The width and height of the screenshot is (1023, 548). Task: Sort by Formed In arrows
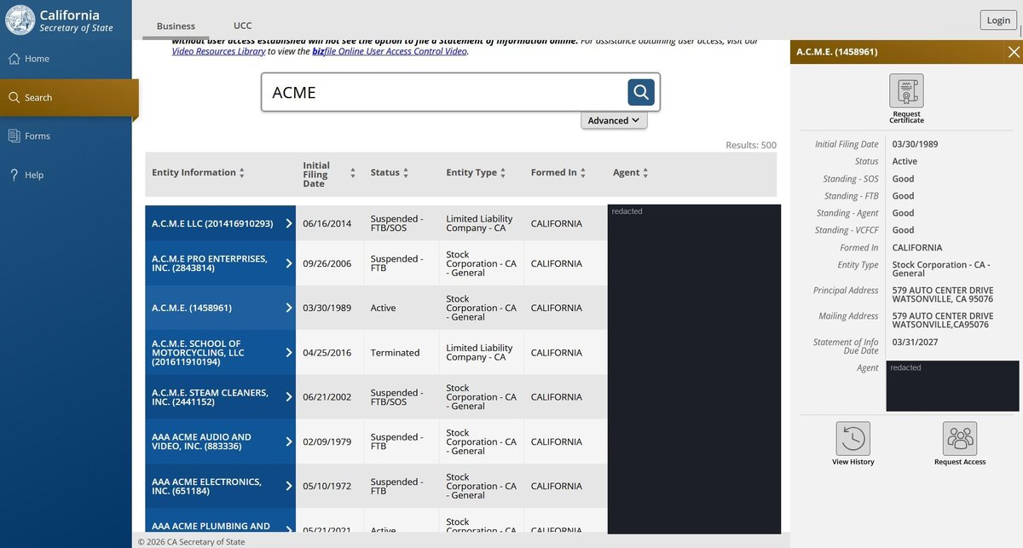pyautogui.click(x=583, y=173)
